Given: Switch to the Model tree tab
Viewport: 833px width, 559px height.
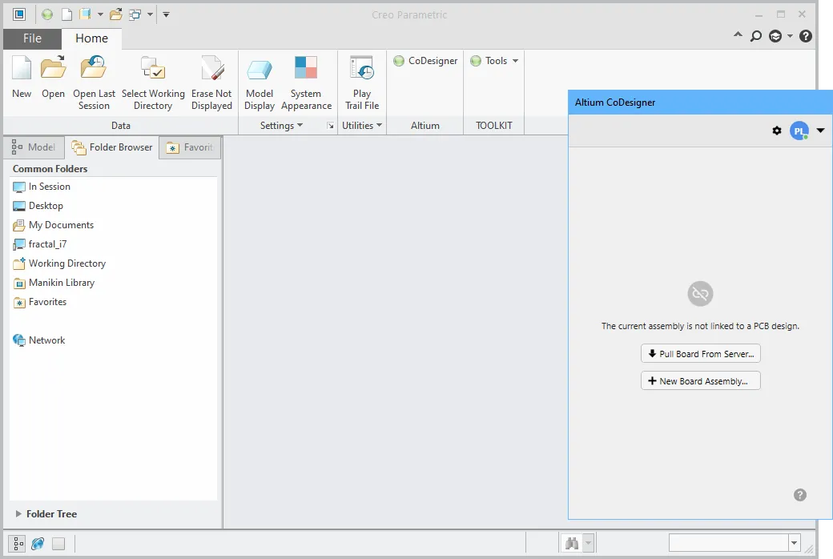Looking at the screenshot, I should coord(34,147).
